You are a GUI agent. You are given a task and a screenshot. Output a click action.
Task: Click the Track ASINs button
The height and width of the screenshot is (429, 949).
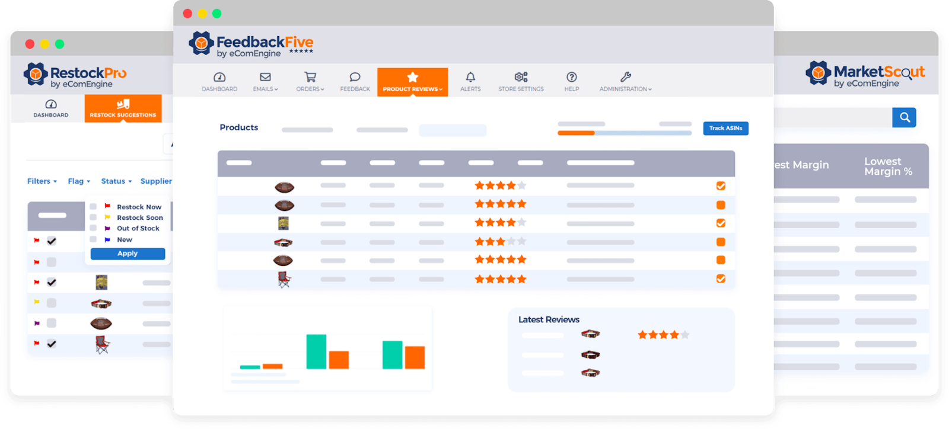point(725,128)
